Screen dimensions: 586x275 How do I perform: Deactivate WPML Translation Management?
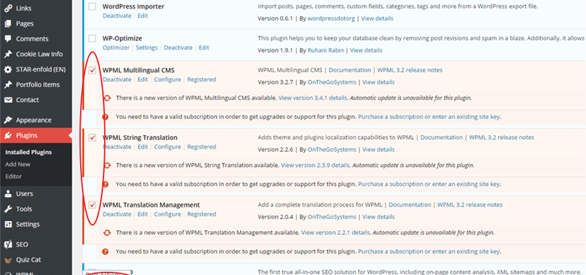[117, 214]
